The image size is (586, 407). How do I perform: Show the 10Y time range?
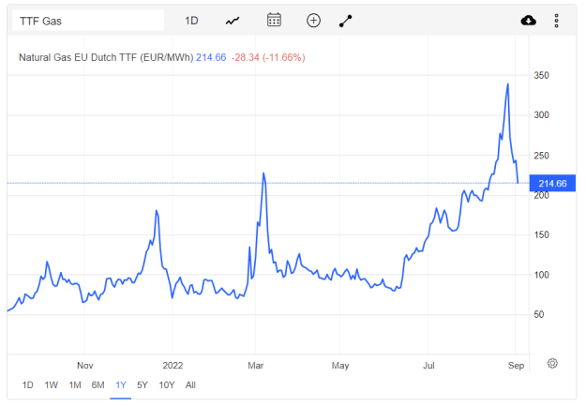click(x=167, y=384)
